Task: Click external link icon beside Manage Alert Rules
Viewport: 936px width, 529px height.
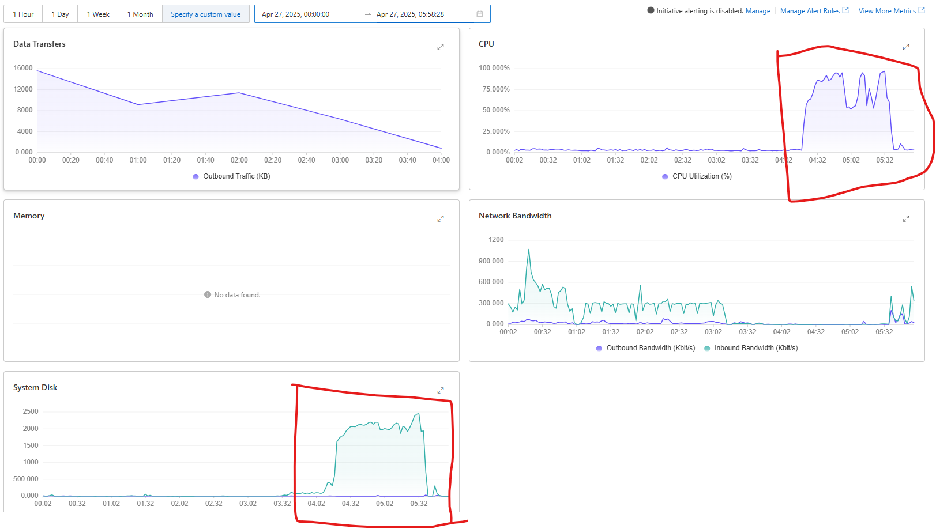Action: coord(845,10)
